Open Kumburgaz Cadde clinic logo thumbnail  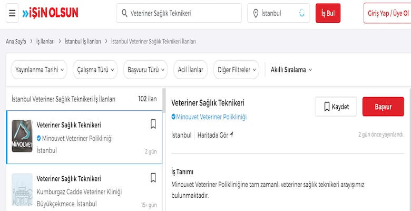pos(22,189)
